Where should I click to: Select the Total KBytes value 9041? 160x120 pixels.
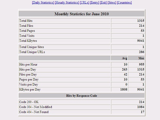click(141, 41)
